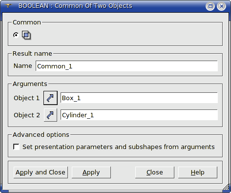The image size is (231, 193).
Task: Click the Name field containing Common_1
Action: coord(126,66)
